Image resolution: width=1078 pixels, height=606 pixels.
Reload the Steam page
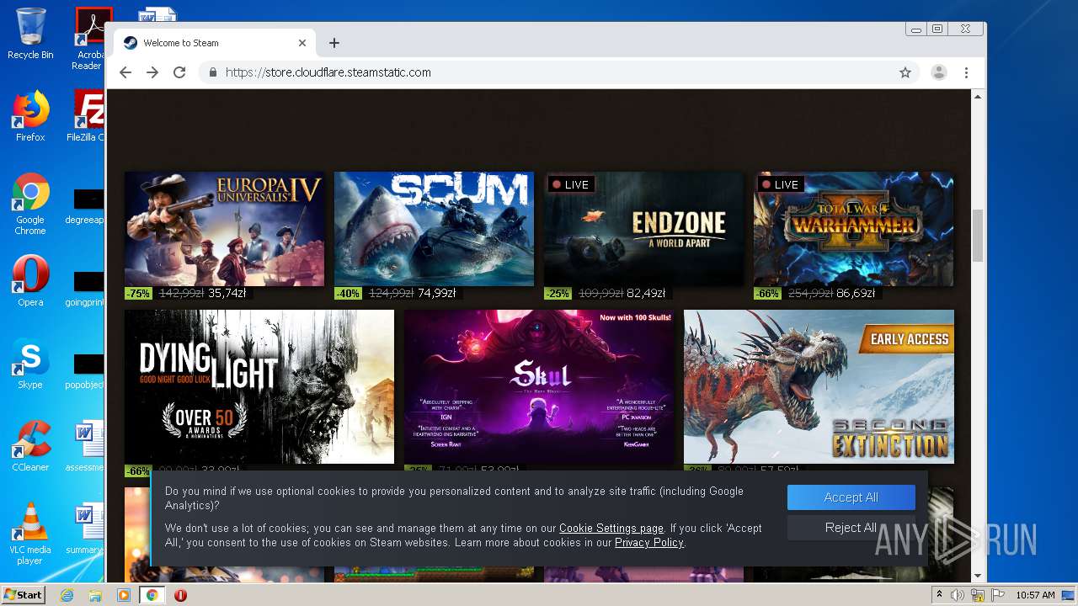[x=179, y=72]
